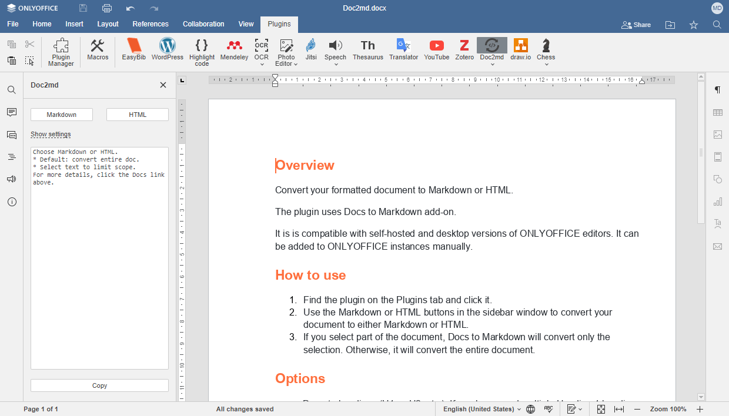Toggle spell checking in the status bar
Image resolution: width=729 pixels, height=416 pixels.
pos(549,409)
